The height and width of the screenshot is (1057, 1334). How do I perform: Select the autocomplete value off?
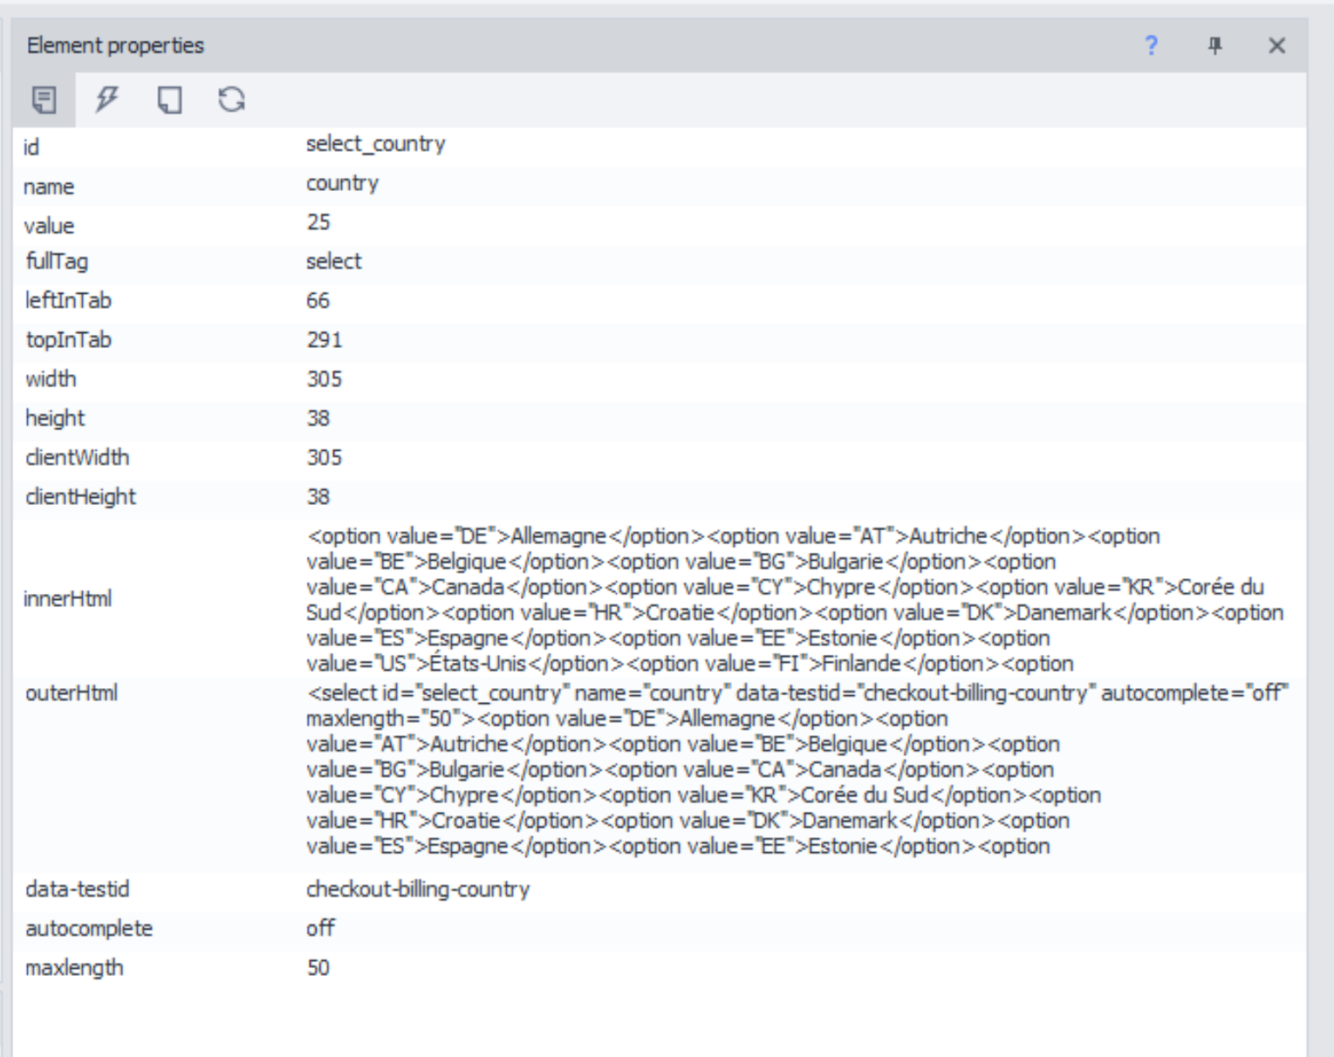click(x=320, y=929)
